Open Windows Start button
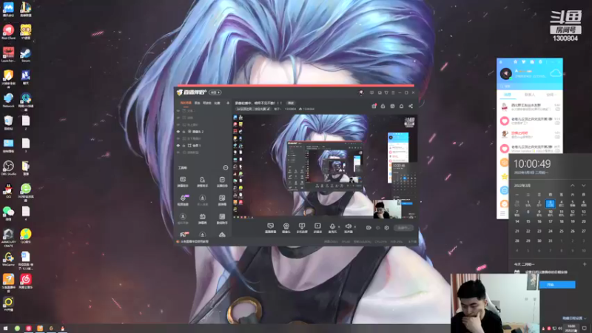 (x=5, y=328)
